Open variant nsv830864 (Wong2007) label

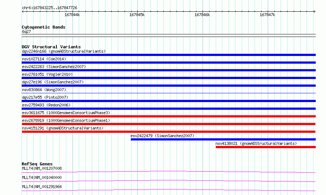pyautogui.click(x=44, y=90)
